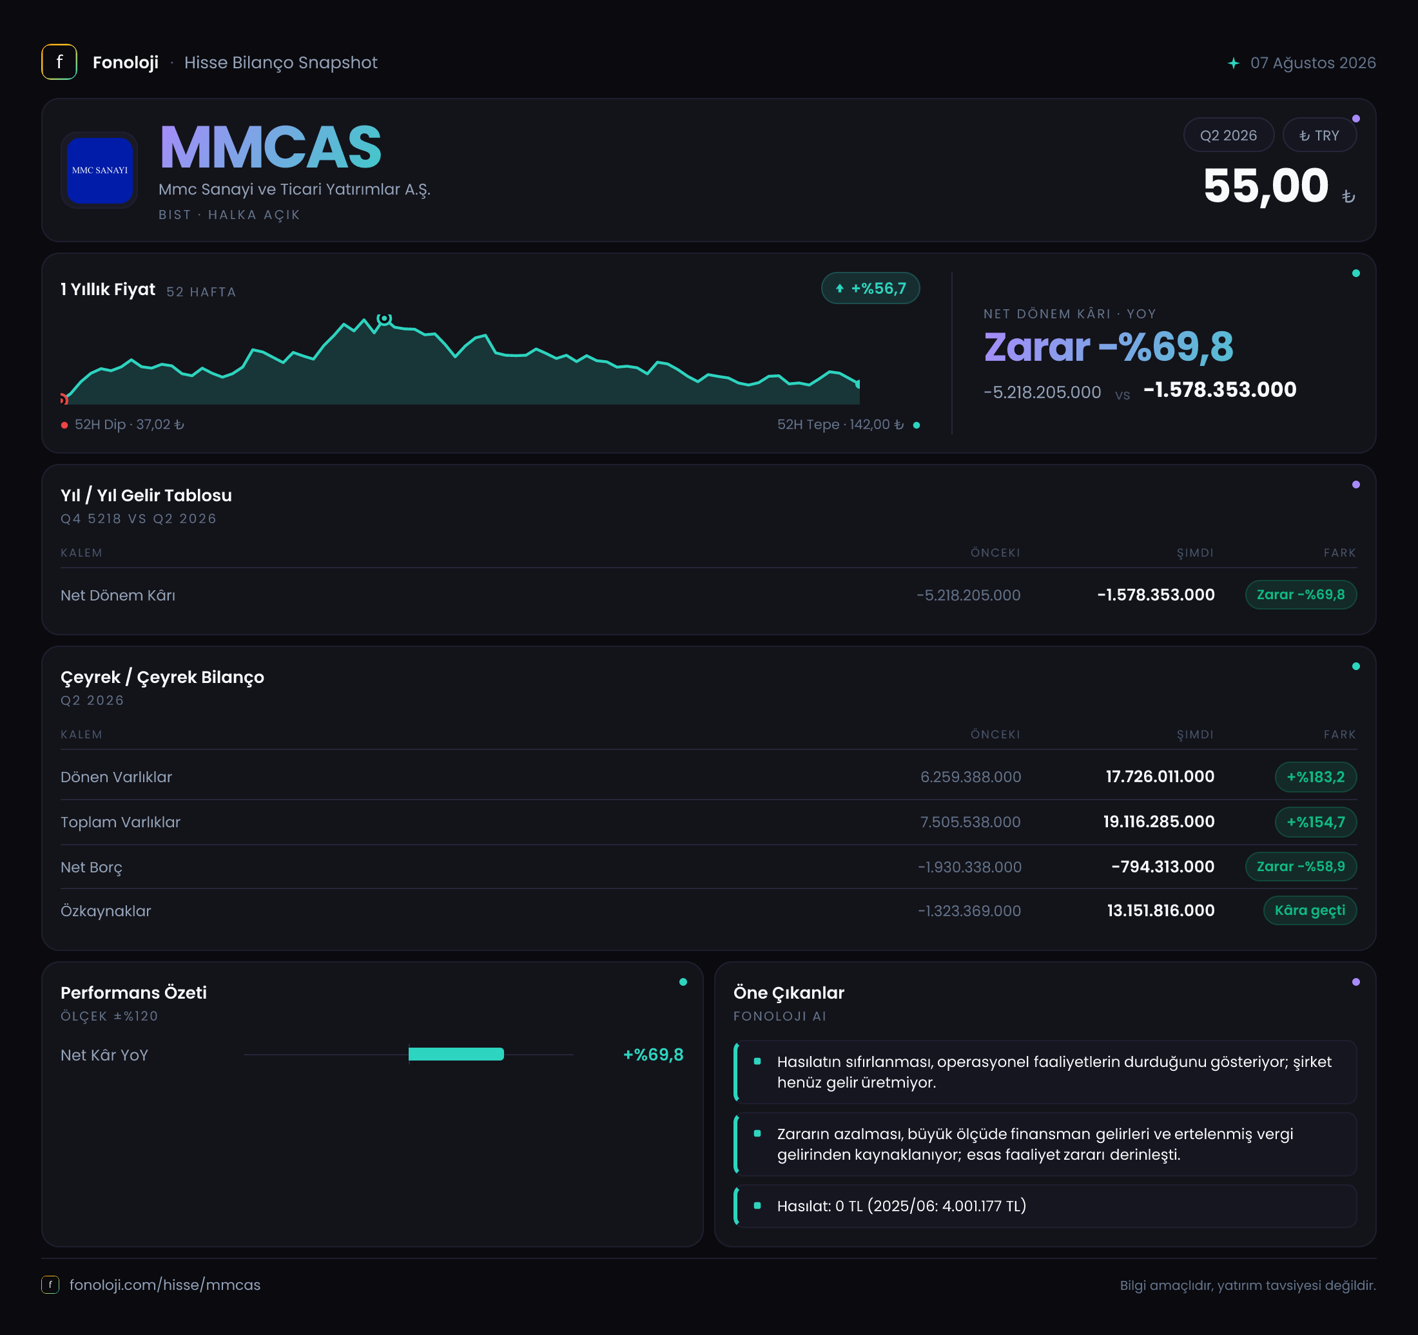The image size is (1418, 1335).
Task: Click the value 19.116.285.000
Action: (1158, 821)
